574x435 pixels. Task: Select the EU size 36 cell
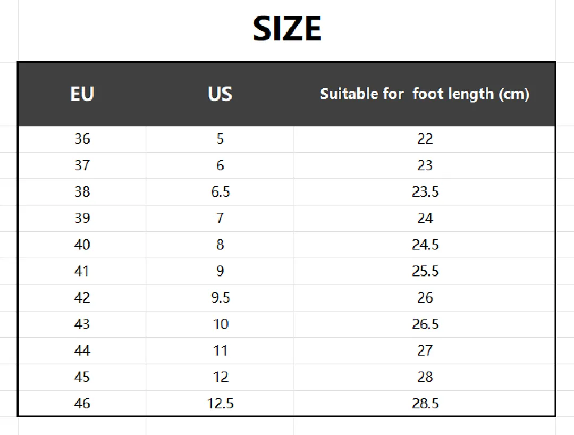pos(82,139)
